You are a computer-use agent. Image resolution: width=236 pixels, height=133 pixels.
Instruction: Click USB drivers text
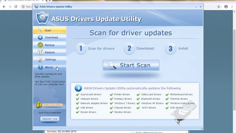tap(87, 108)
